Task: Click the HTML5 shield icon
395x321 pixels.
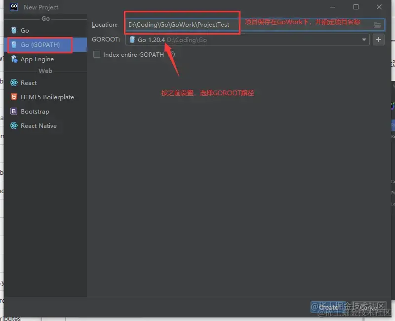Action: tap(14, 97)
